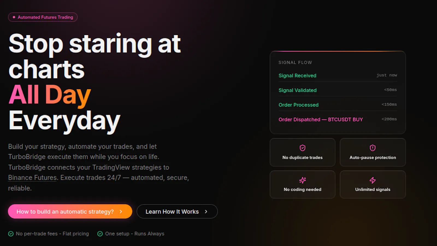Click the No coding needed feature card

point(302,184)
